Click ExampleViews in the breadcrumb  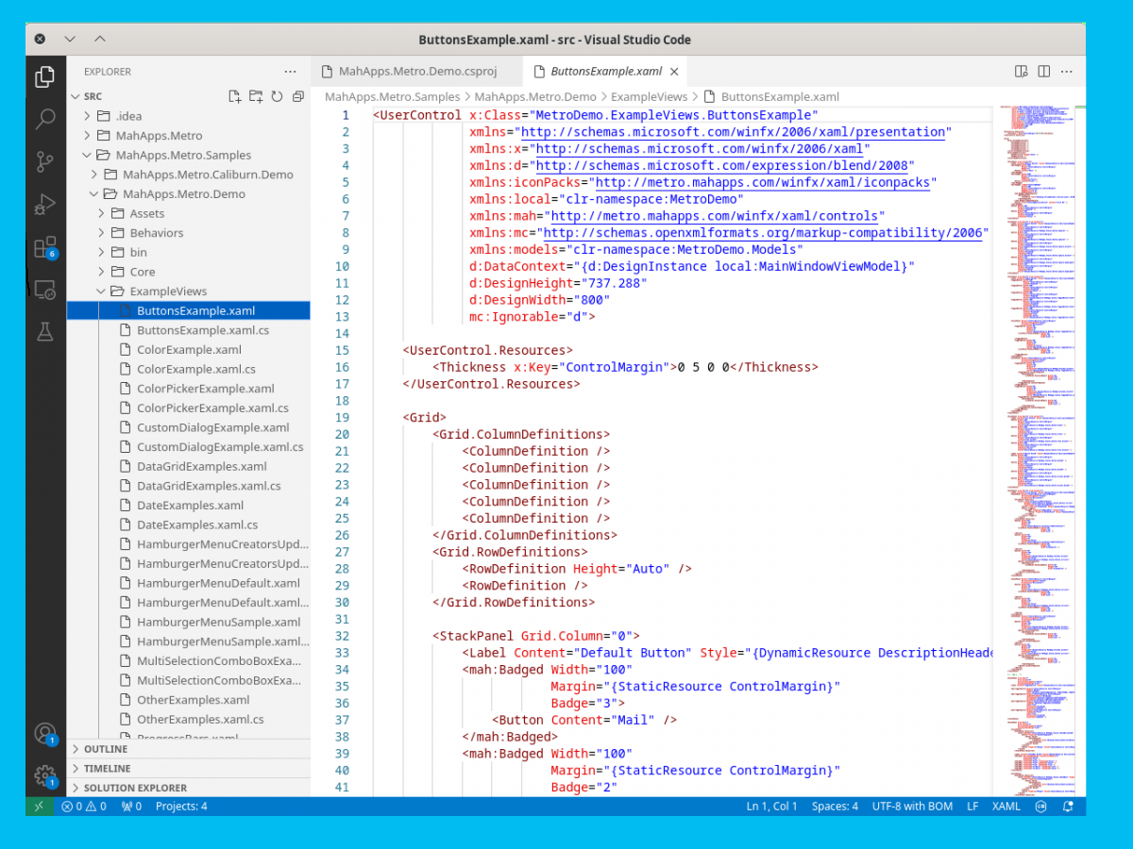pyautogui.click(x=650, y=96)
